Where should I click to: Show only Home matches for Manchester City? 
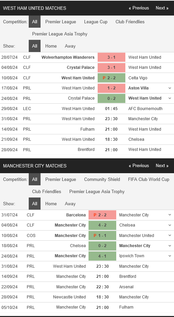[51, 204]
